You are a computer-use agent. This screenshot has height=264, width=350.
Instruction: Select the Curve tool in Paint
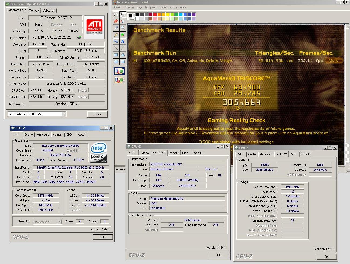click(123, 48)
